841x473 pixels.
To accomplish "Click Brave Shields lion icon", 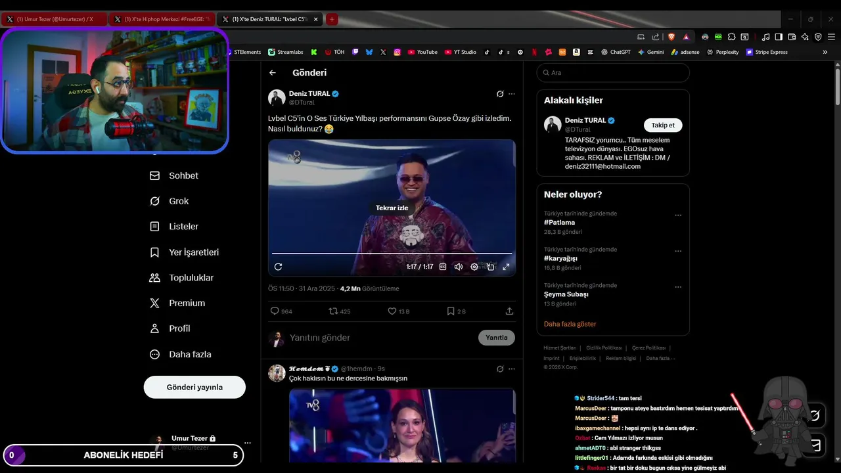I will (671, 37).
